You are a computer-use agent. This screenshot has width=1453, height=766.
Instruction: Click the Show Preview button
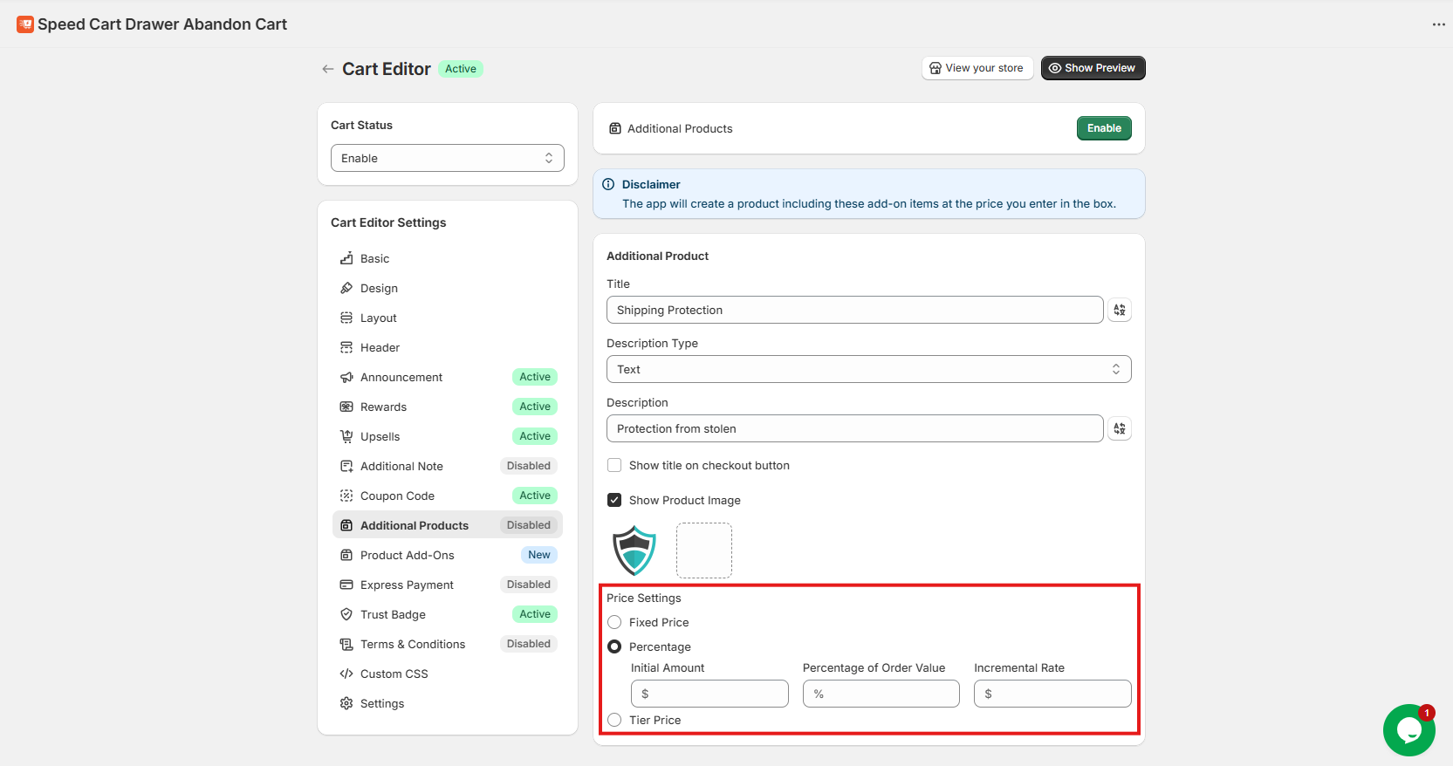(x=1093, y=68)
